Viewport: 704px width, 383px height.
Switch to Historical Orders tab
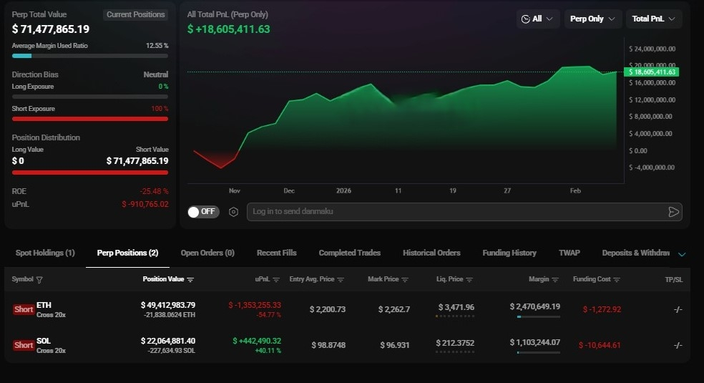[x=431, y=253]
